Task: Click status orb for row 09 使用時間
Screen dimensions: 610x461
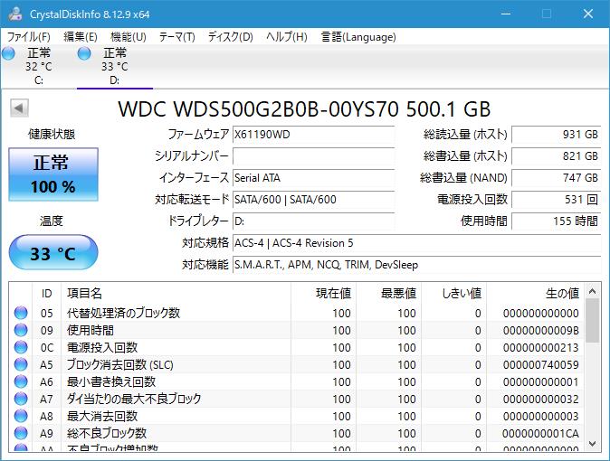Action: click(x=21, y=330)
